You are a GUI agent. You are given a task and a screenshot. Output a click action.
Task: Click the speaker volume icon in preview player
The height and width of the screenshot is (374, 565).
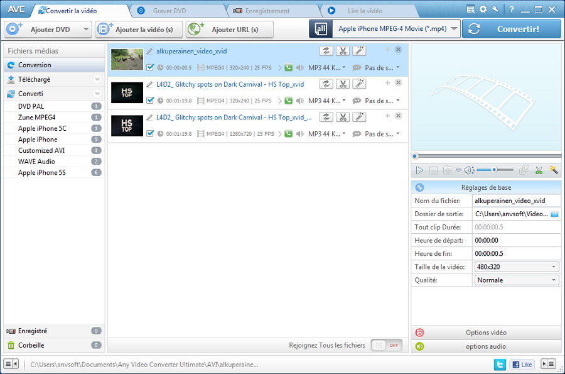click(468, 170)
